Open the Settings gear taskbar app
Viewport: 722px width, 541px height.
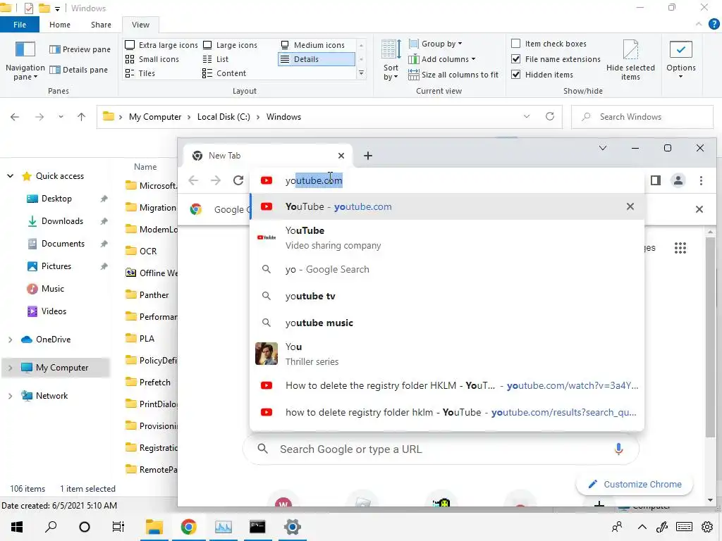pos(292,527)
